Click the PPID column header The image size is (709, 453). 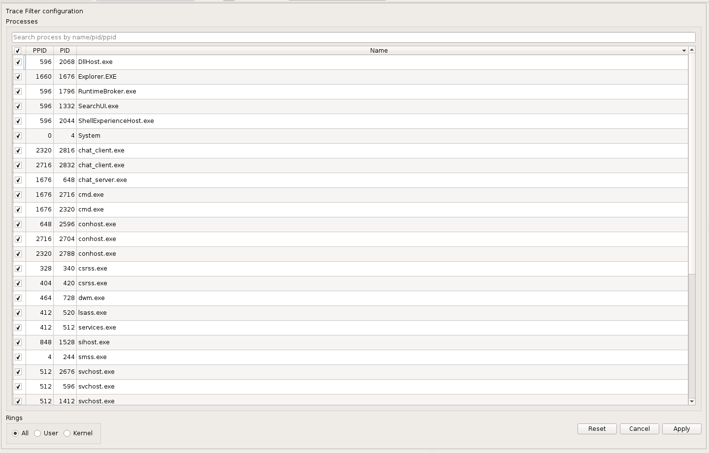[x=40, y=50]
